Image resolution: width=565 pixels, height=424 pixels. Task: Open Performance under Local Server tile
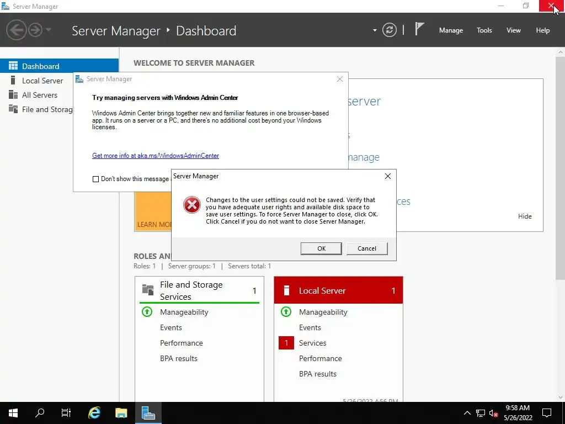pos(321,358)
